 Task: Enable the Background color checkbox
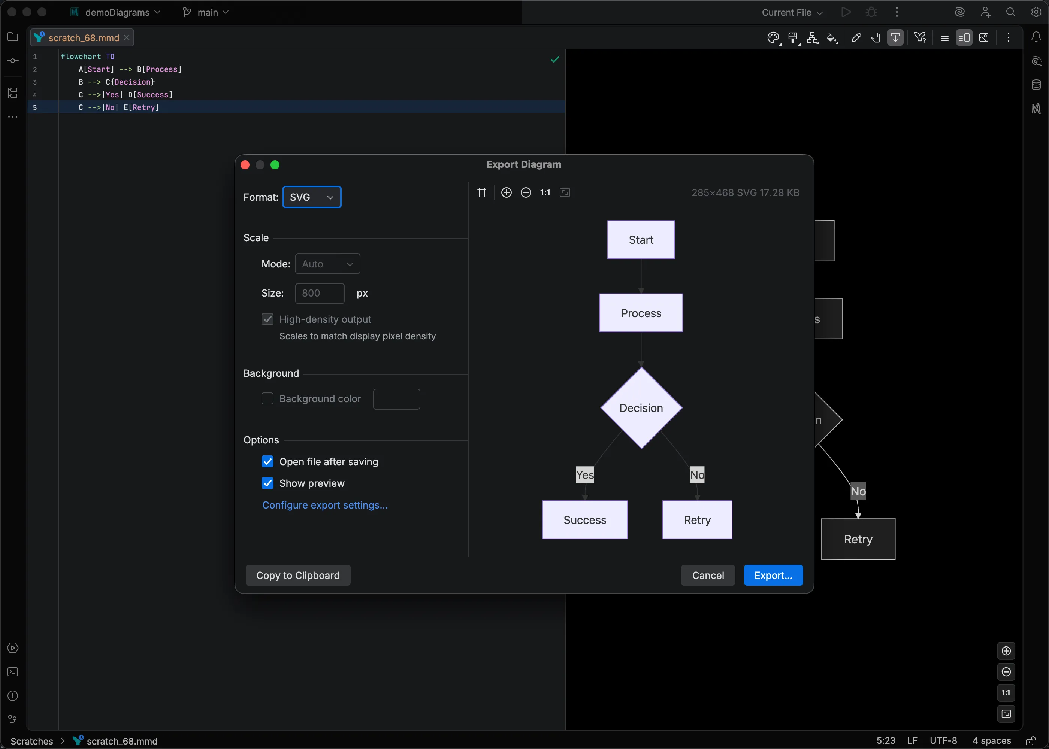tap(267, 398)
